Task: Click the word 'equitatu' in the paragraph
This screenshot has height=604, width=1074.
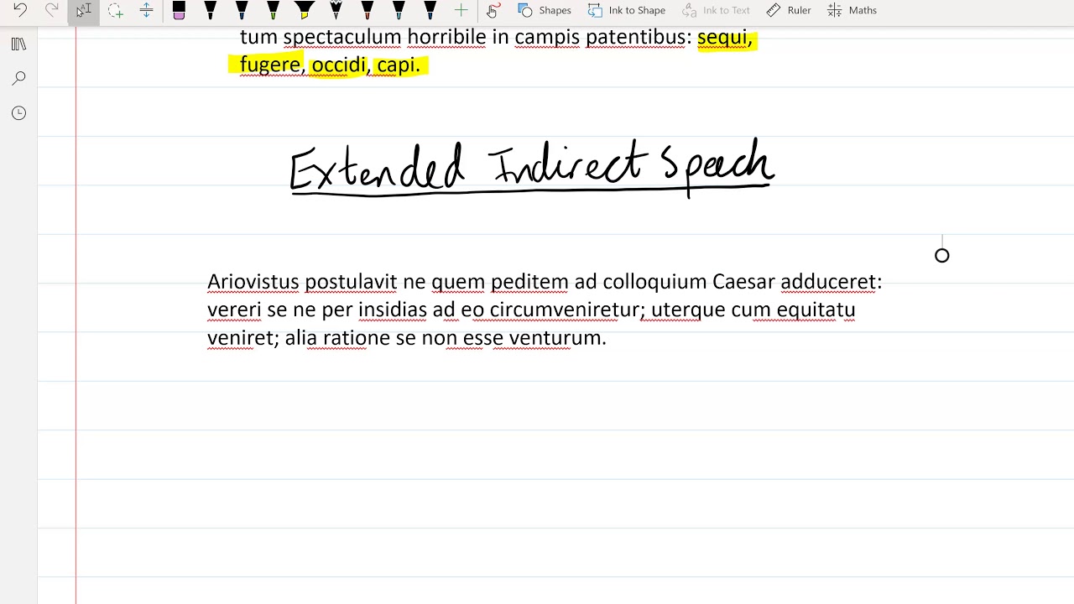Action: coord(816,310)
